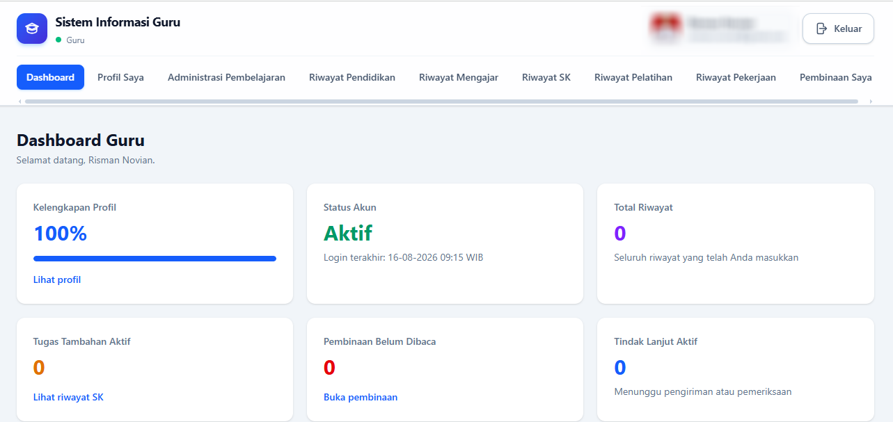This screenshot has height=422, width=893.
Task: Click the Lihat riwayat SK link
Action: point(68,397)
